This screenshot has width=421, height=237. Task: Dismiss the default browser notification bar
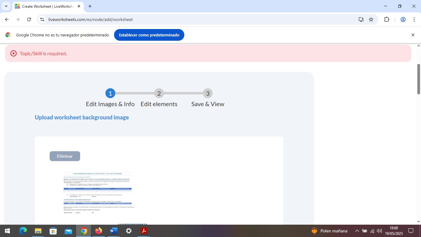point(413,35)
